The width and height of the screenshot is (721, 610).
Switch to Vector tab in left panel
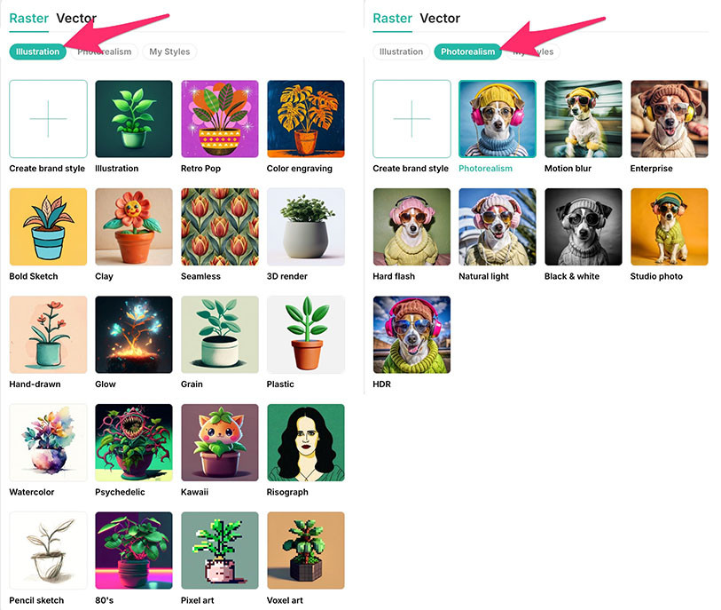pos(76,19)
